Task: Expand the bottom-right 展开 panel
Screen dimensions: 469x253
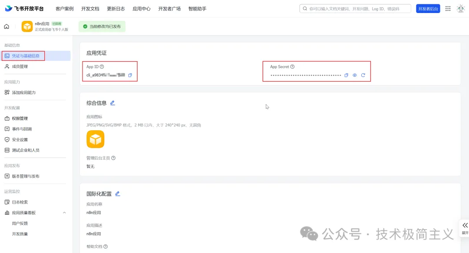Action: 465,228
